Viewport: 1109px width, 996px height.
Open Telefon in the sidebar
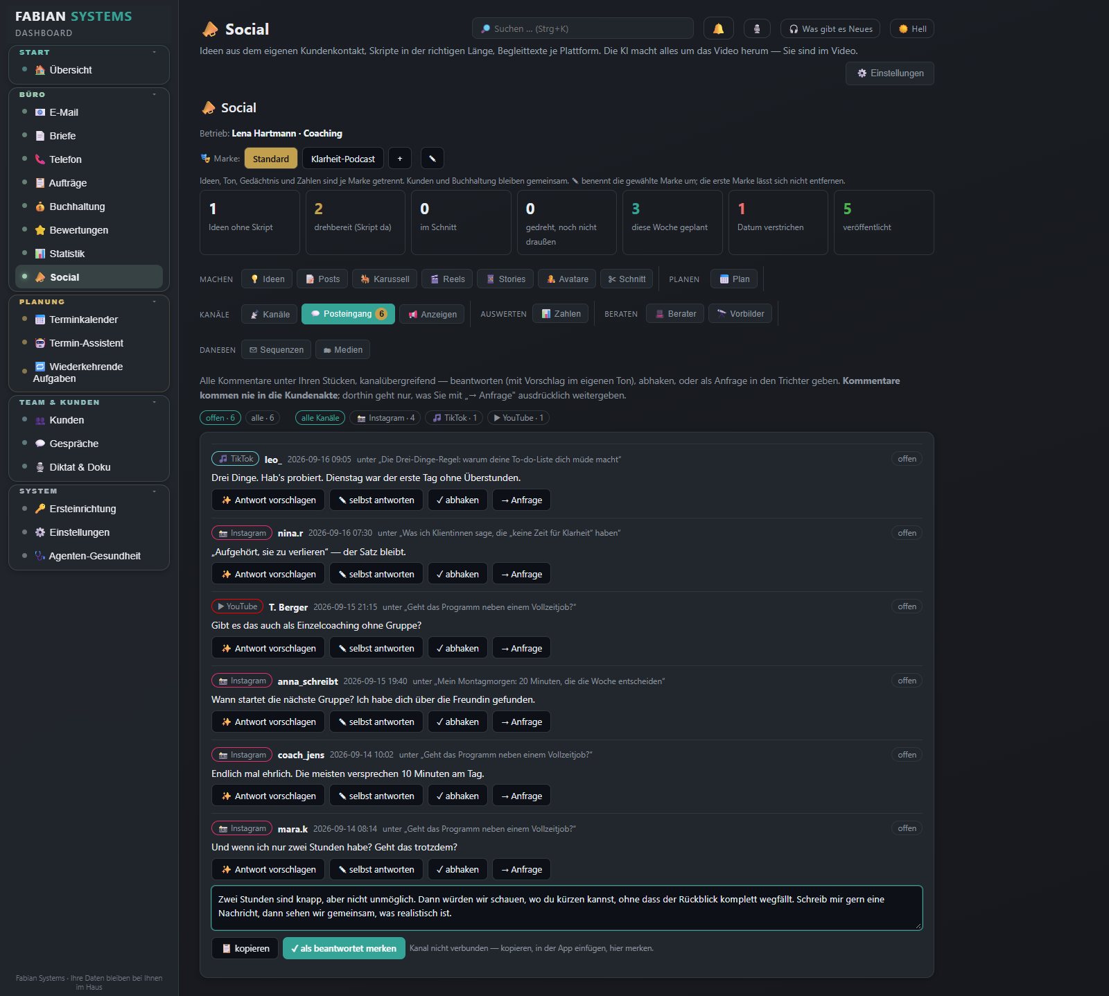tap(89, 159)
